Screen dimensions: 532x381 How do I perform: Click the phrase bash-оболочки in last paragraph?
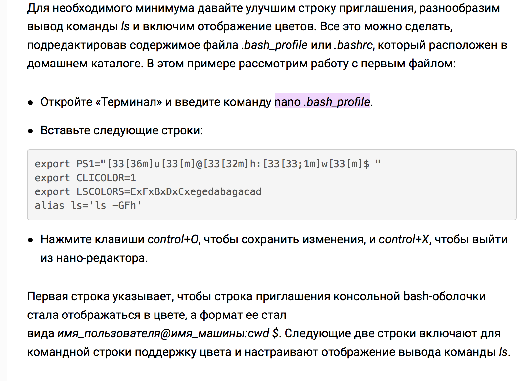(444, 296)
